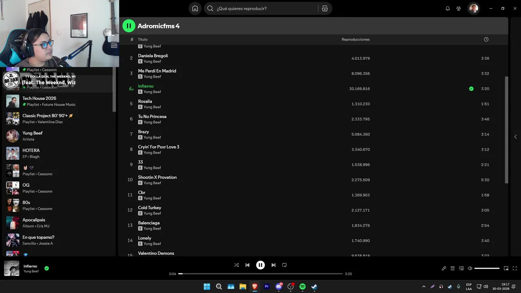Screen dimensions: 521x293
Task: Open Yung Beef in now playing bar
Action: pos(31,271)
